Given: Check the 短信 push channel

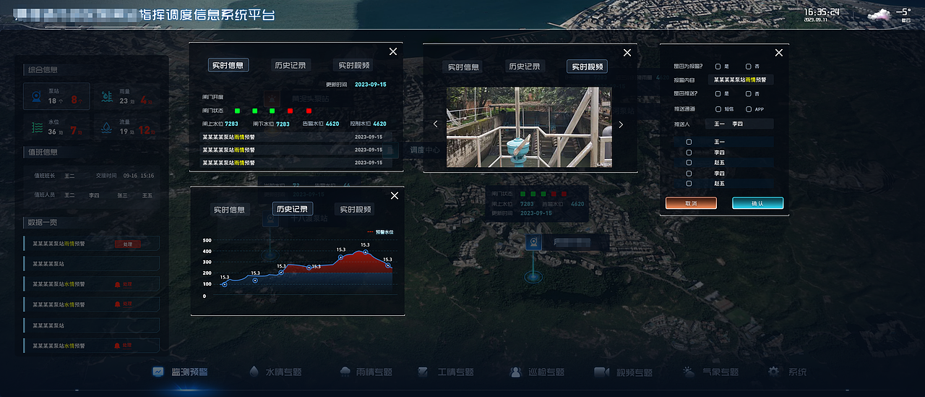Looking at the screenshot, I should 718,109.
